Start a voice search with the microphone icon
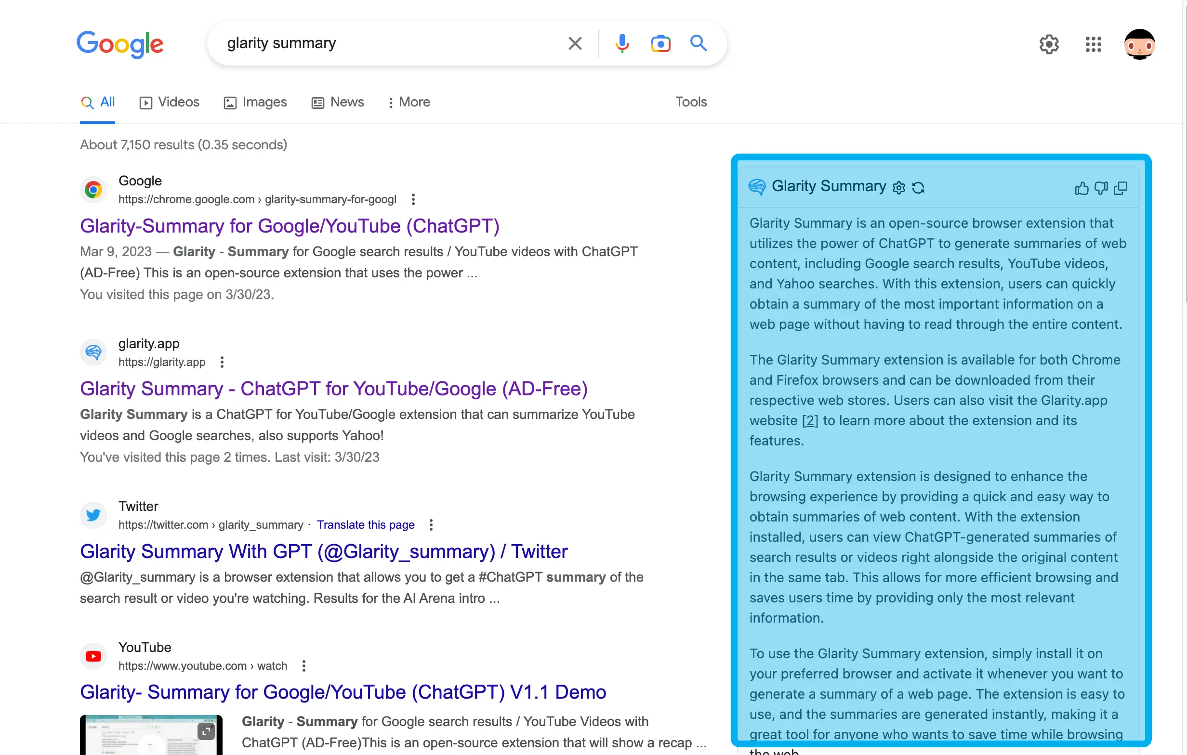The width and height of the screenshot is (1187, 755). (622, 43)
